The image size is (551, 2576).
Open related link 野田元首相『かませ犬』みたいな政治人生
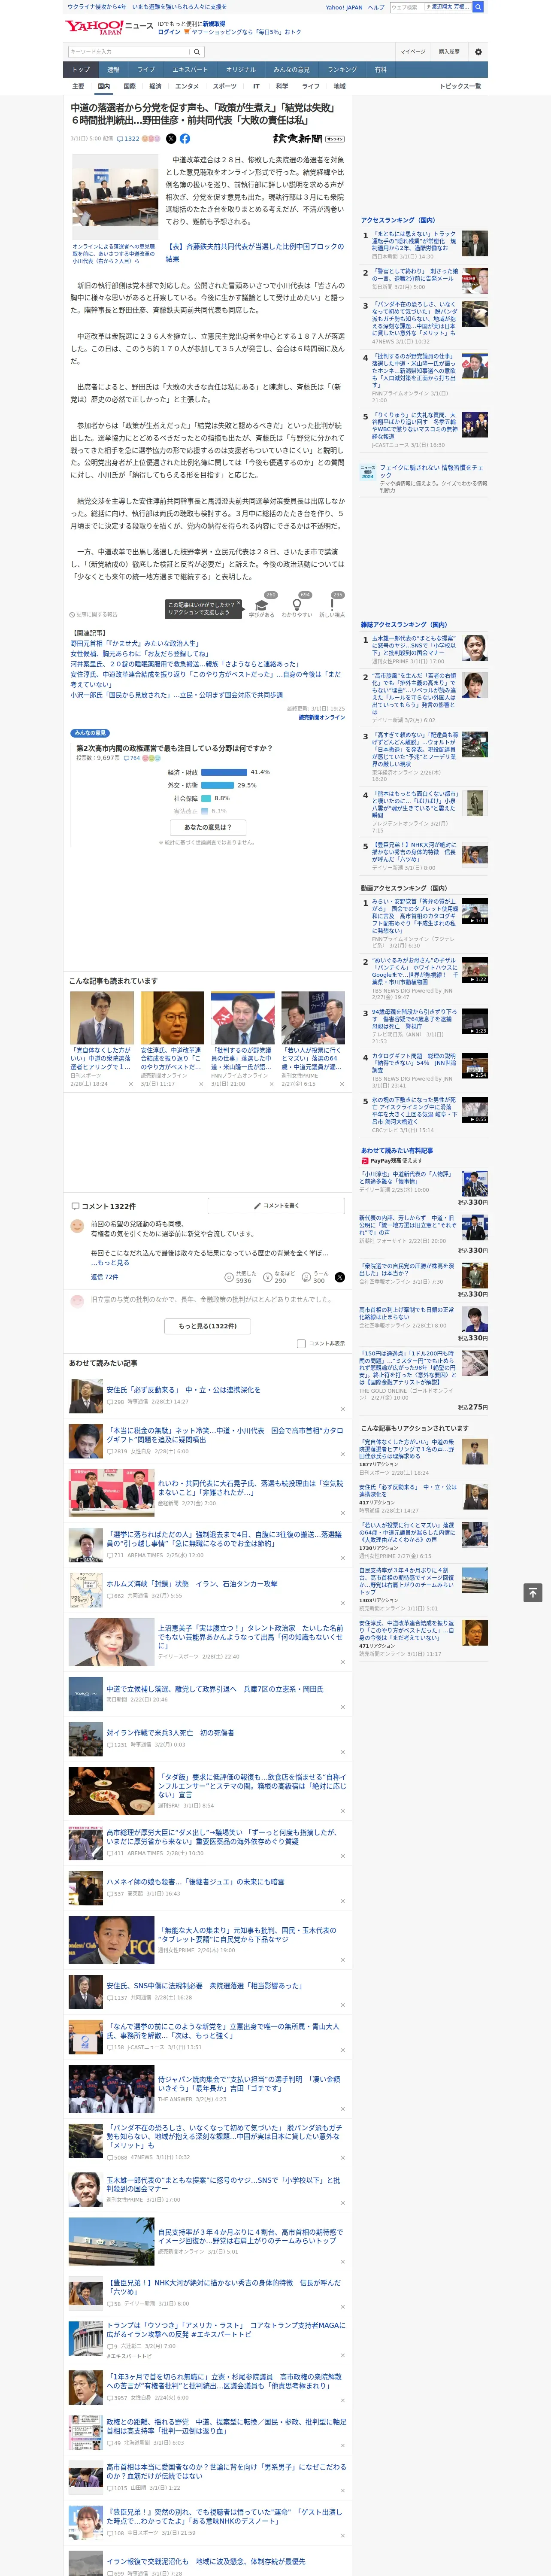point(135,644)
